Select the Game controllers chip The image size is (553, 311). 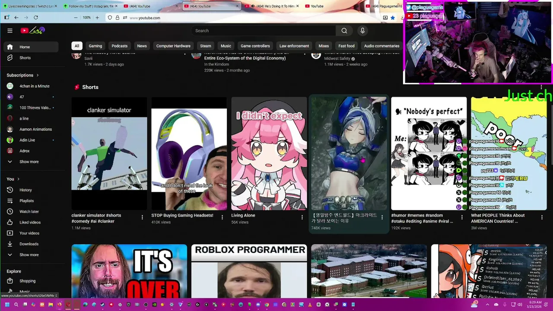point(255,46)
